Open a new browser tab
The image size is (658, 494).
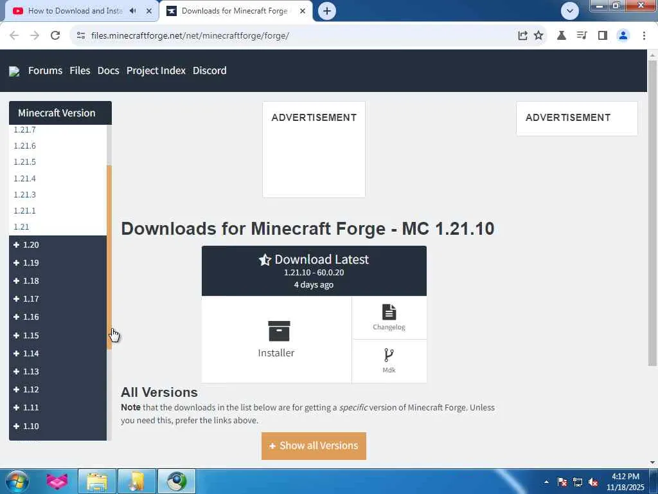point(327,11)
